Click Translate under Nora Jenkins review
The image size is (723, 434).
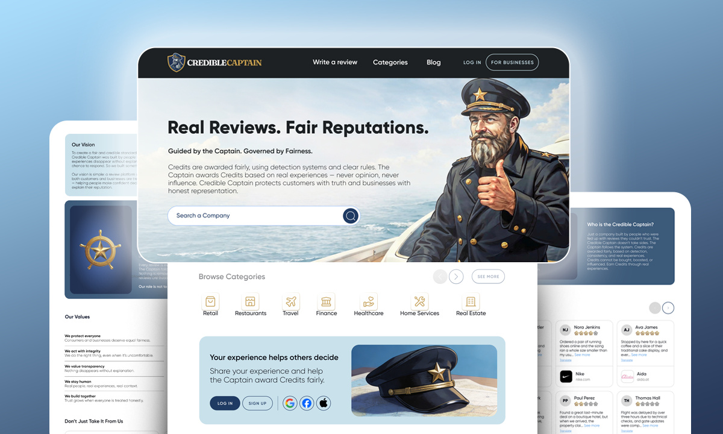[566, 360]
